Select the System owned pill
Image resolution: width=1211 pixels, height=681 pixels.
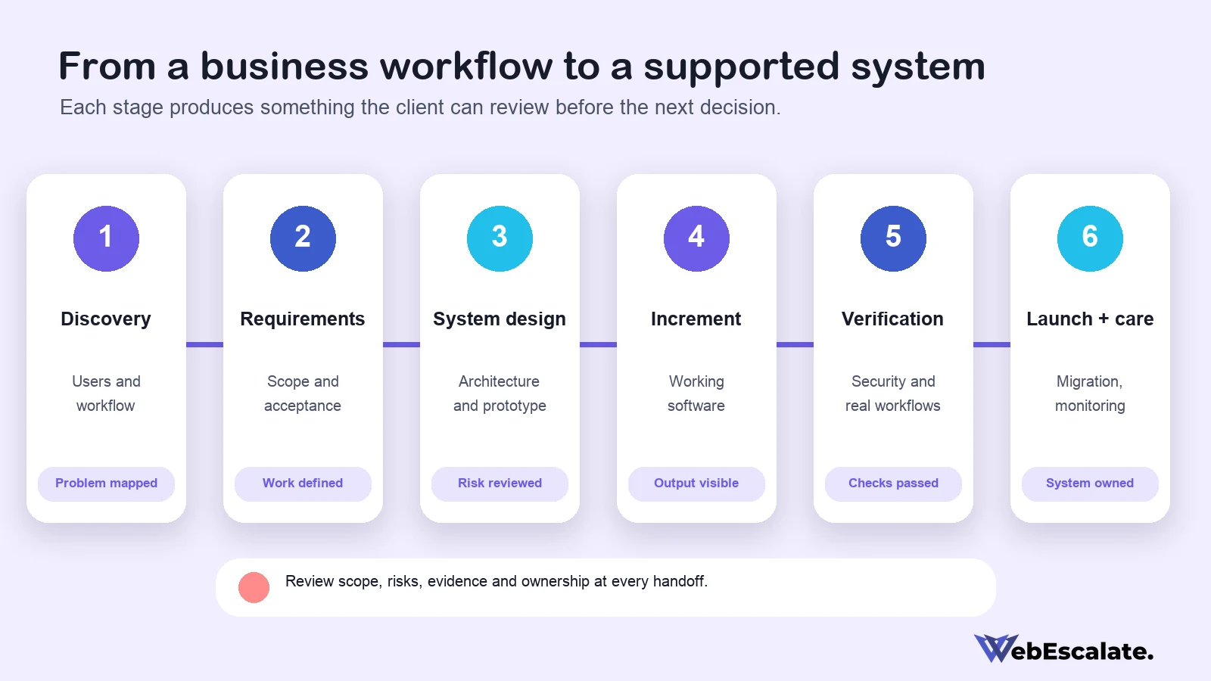[1090, 484]
